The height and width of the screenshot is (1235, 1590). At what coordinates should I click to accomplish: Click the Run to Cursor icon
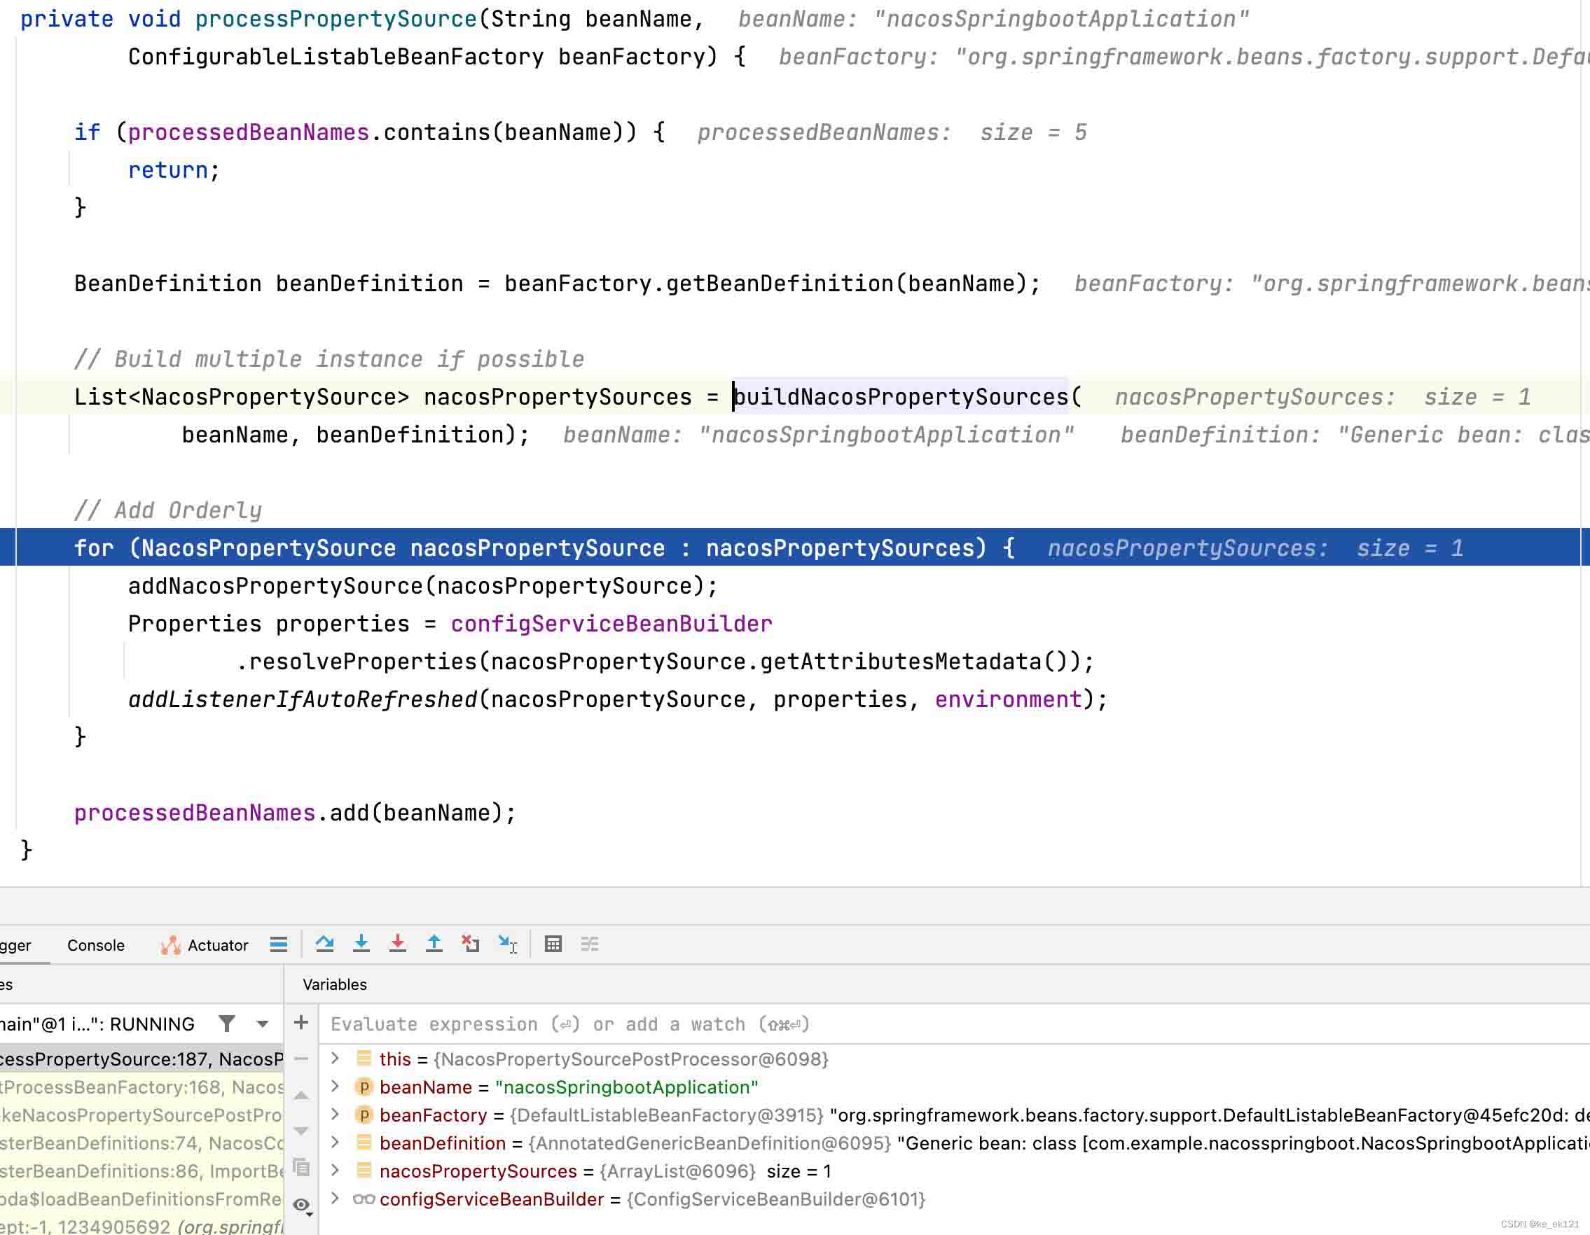[507, 944]
